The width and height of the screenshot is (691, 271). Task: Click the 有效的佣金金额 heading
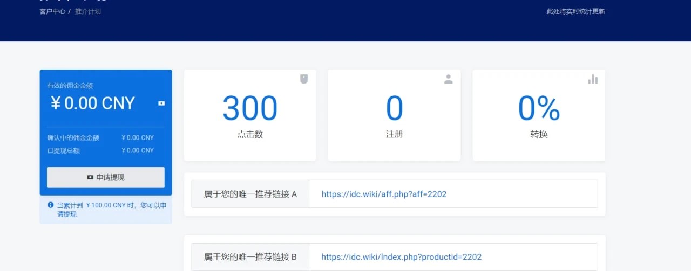click(70, 86)
